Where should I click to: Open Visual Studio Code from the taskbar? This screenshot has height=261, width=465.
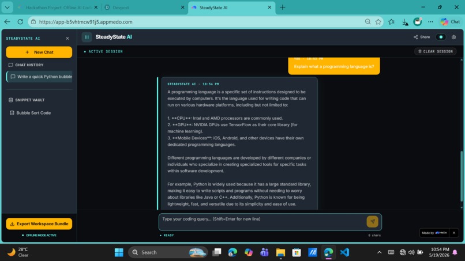(x=344, y=252)
